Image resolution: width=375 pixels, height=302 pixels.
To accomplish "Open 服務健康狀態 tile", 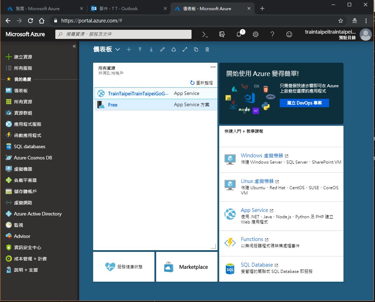I will [124, 267].
